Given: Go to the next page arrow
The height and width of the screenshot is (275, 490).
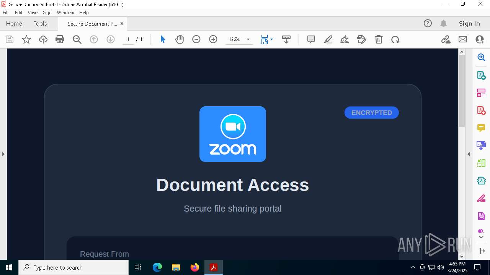Looking at the screenshot, I should pyautogui.click(x=111, y=39).
